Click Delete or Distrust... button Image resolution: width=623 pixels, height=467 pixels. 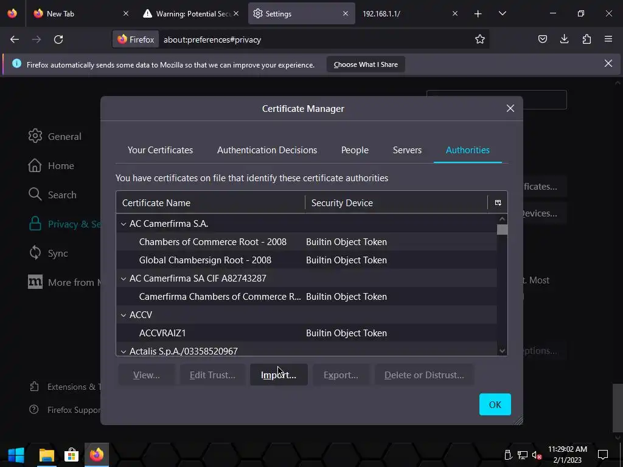click(x=424, y=375)
